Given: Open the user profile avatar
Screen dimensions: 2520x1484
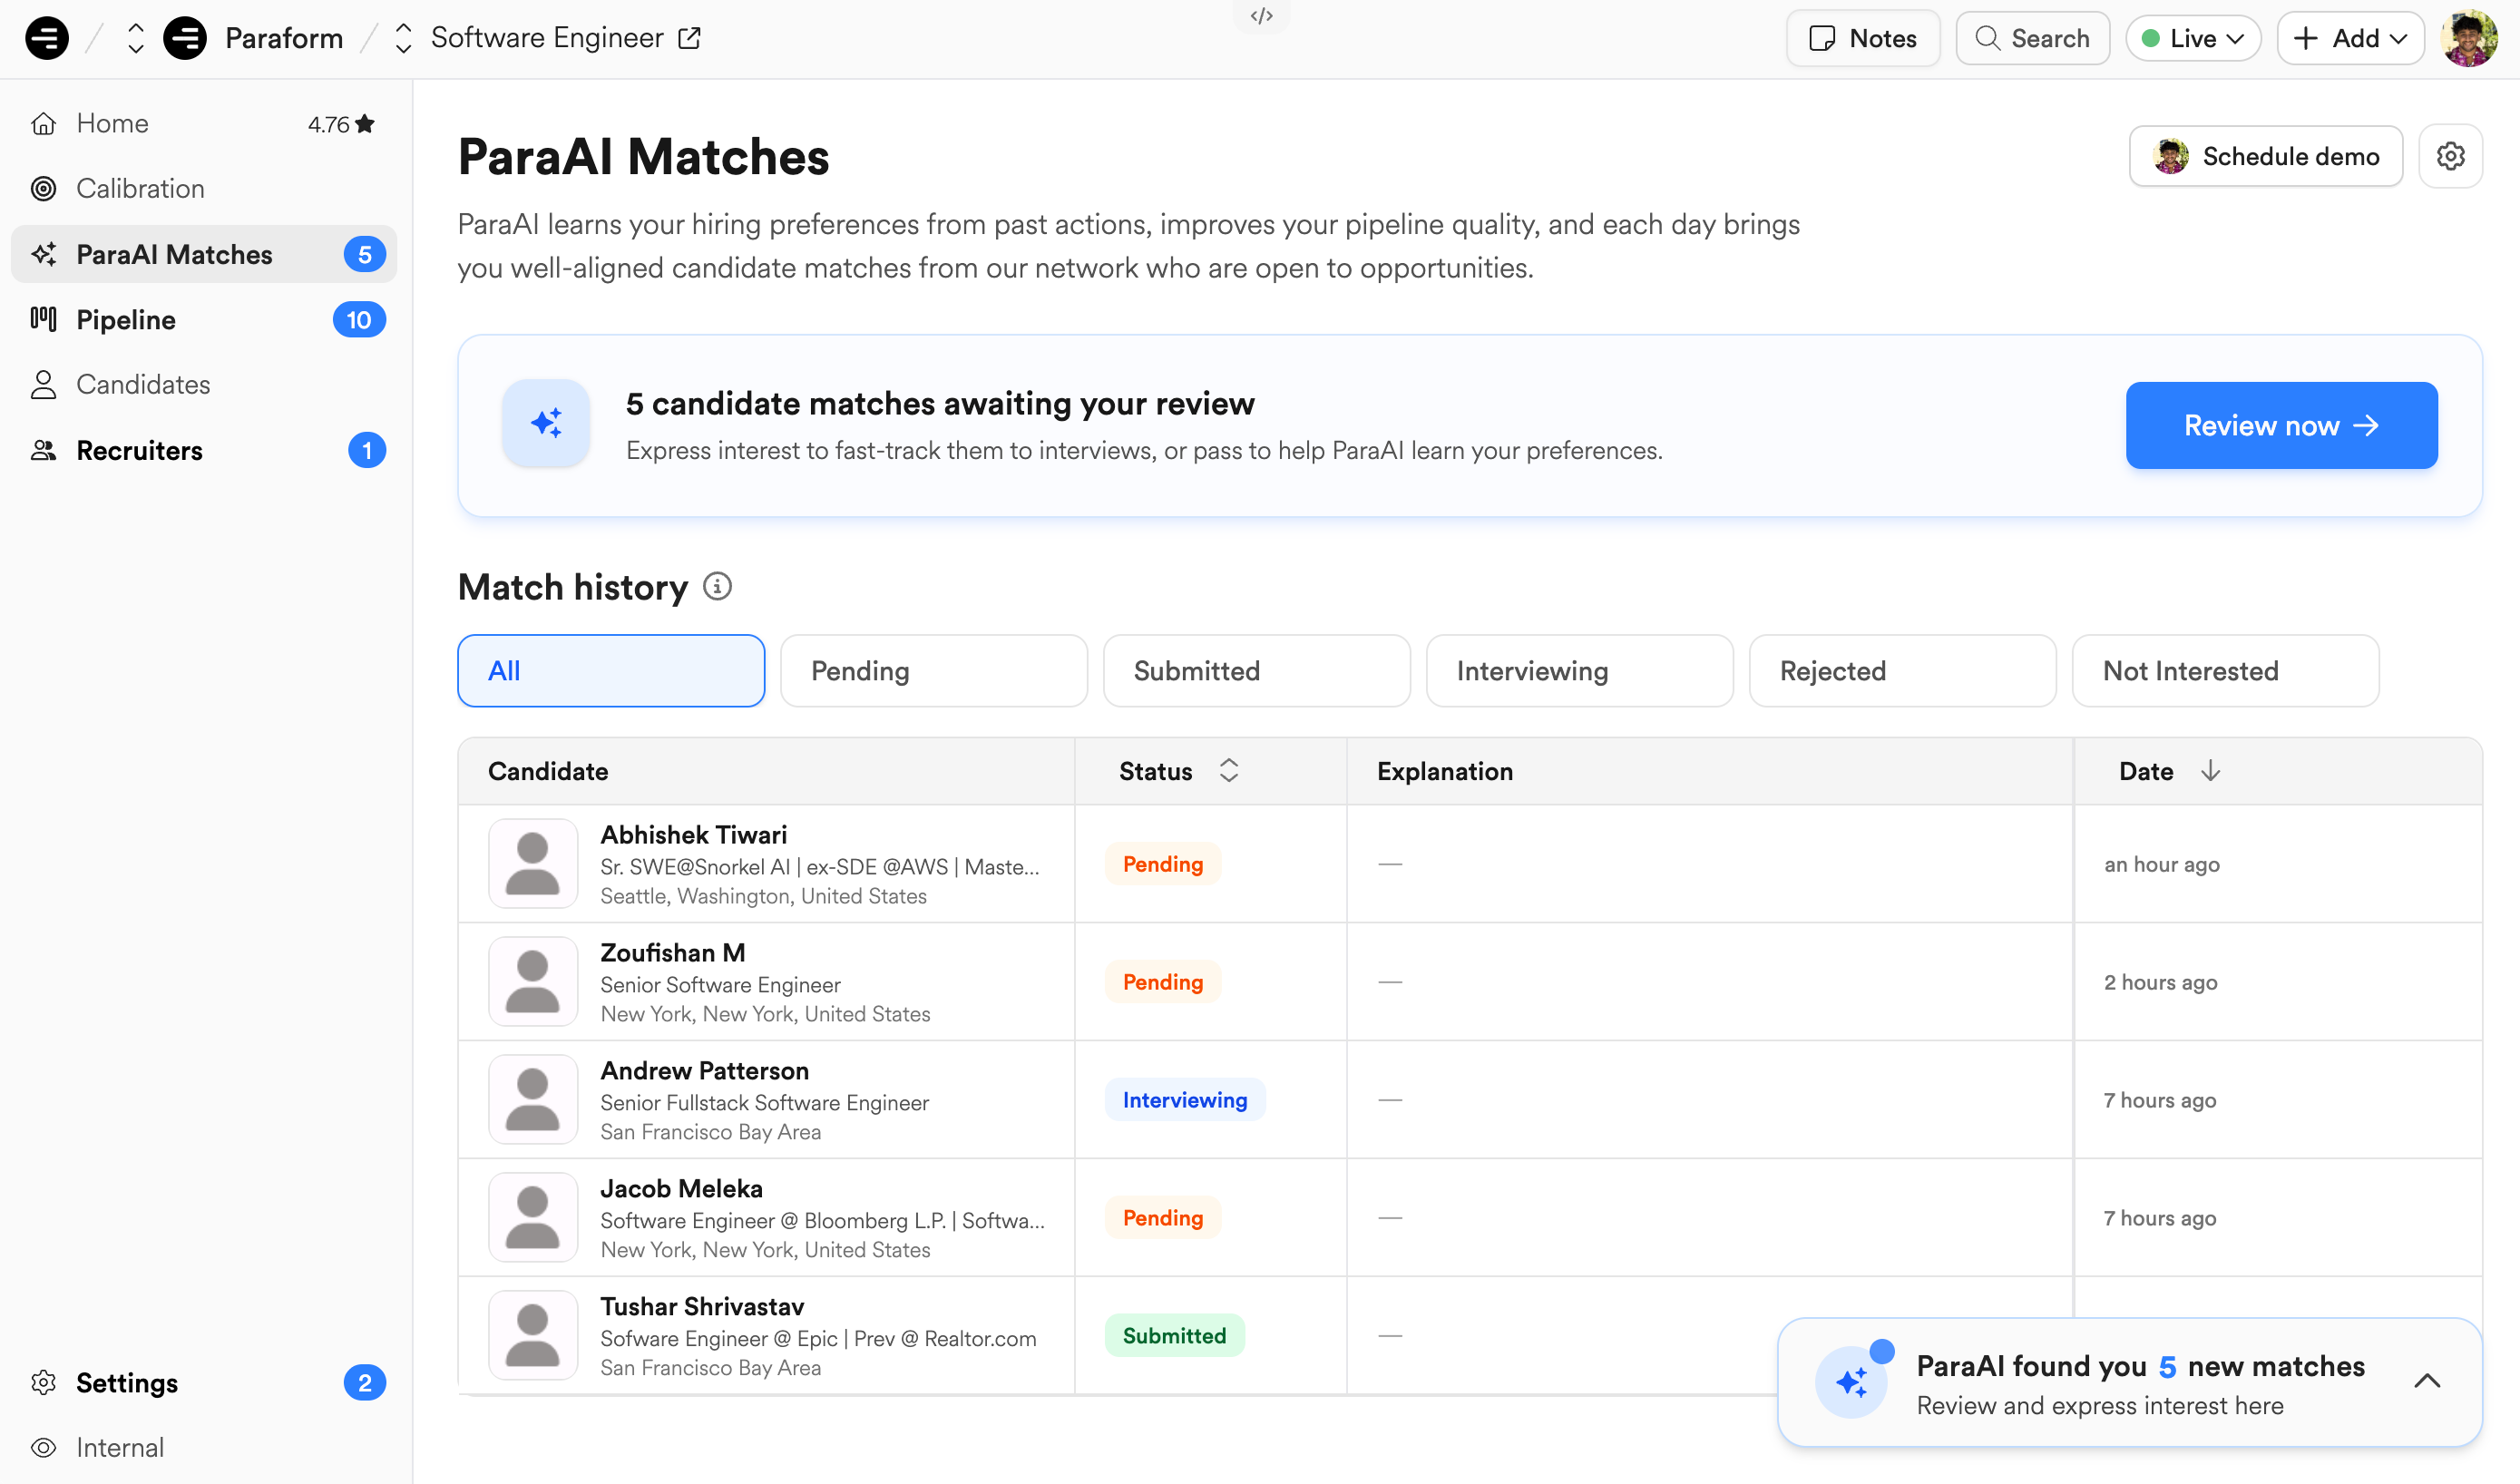Looking at the screenshot, I should (x=2469, y=38).
